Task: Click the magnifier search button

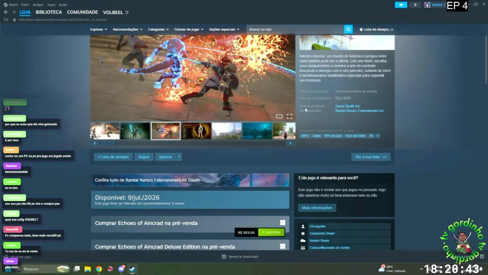Action: [348, 29]
